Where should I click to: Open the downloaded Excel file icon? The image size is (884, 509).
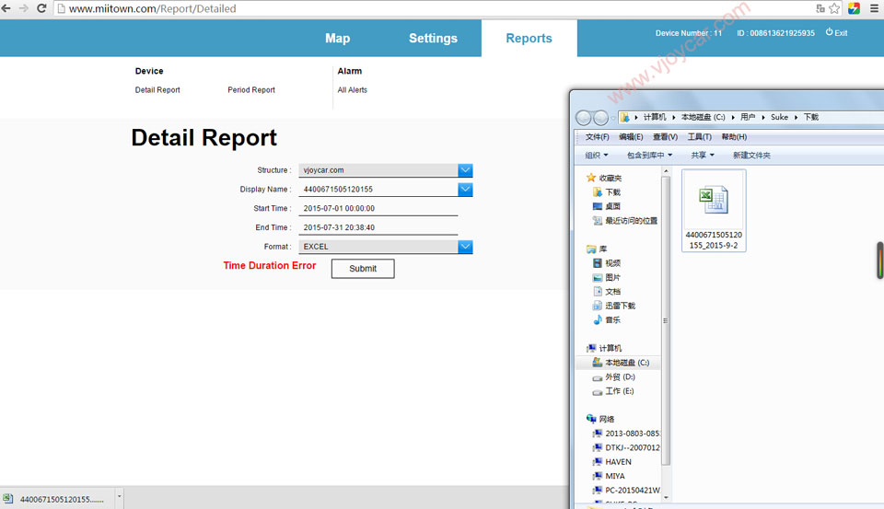713,201
